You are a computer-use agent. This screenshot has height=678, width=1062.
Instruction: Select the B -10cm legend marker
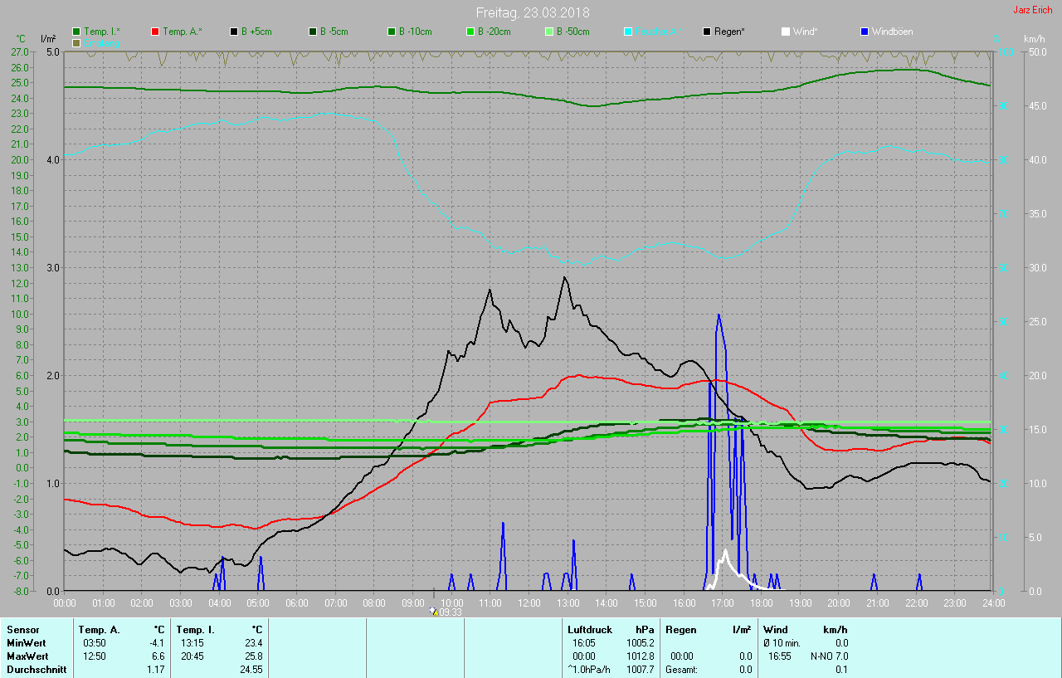392,32
